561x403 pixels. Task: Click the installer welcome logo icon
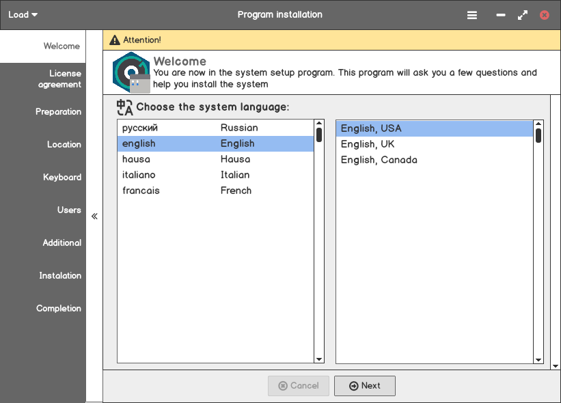pyautogui.click(x=131, y=72)
